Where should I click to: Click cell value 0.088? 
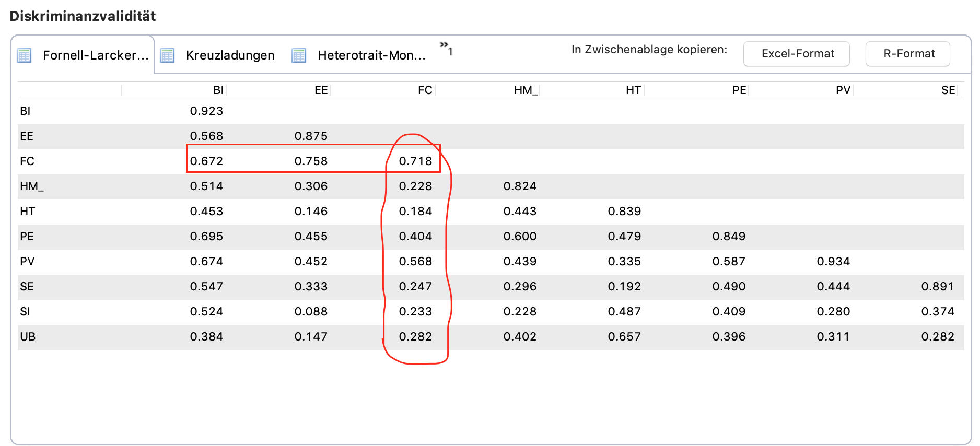(311, 312)
